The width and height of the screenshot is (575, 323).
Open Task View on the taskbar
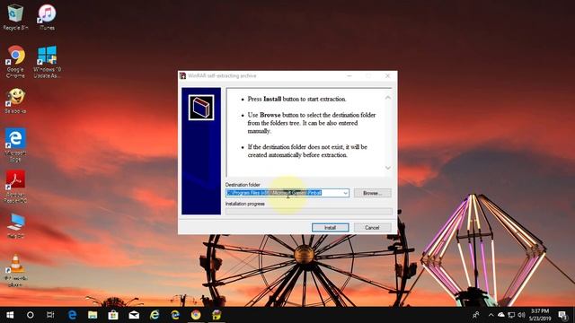(x=50, y=315)
